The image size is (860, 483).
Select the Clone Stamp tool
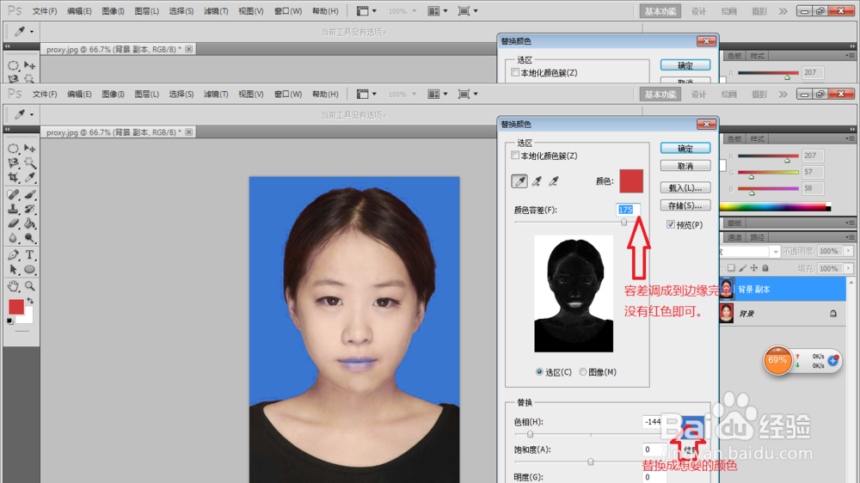tap(13, 209)
